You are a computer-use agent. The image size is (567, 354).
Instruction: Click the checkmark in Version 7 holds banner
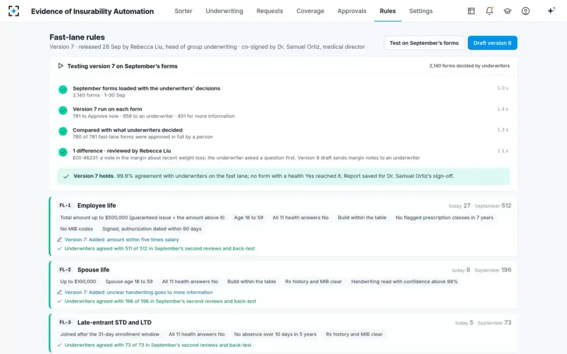(x=66, y=176)
